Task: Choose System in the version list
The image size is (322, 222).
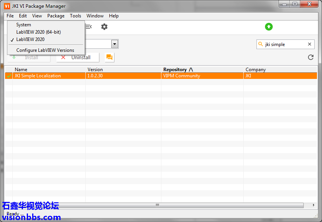Action: (24, 25)
